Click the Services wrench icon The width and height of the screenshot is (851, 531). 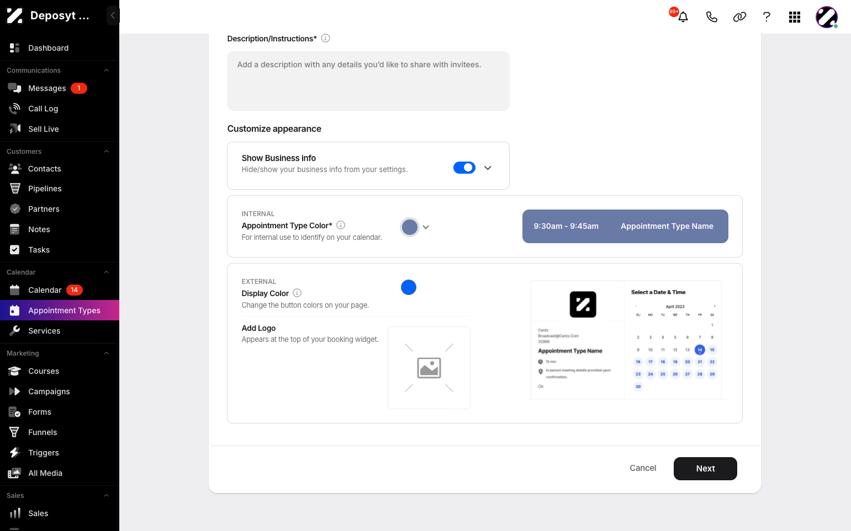tap(15, 331)
